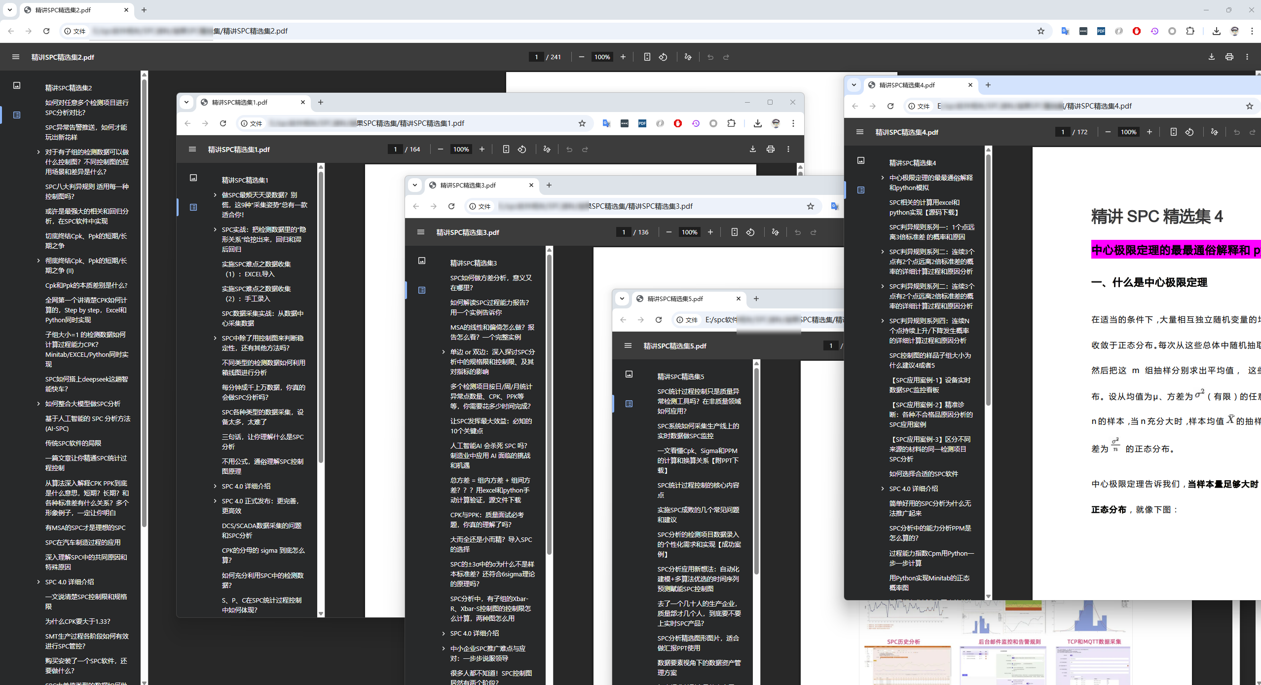Open outline entry 'Cpk和Ppk的本质差别是什么?'

tap(86, 285)
